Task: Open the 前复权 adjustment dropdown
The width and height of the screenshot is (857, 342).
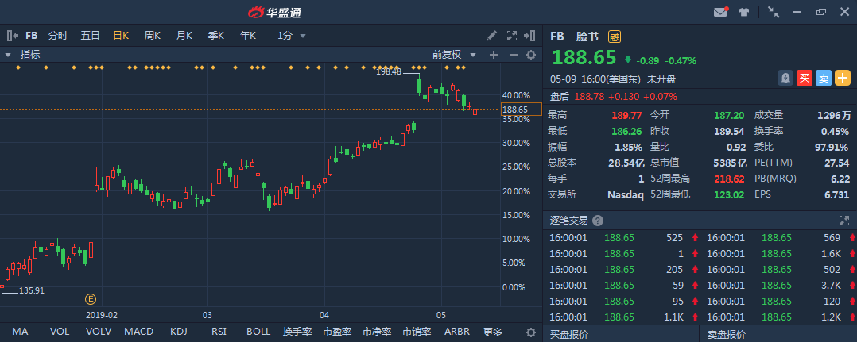Action: 454,55
